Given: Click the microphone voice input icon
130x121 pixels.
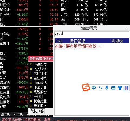Looking at the screenshot, I should (x=107, y=88).
